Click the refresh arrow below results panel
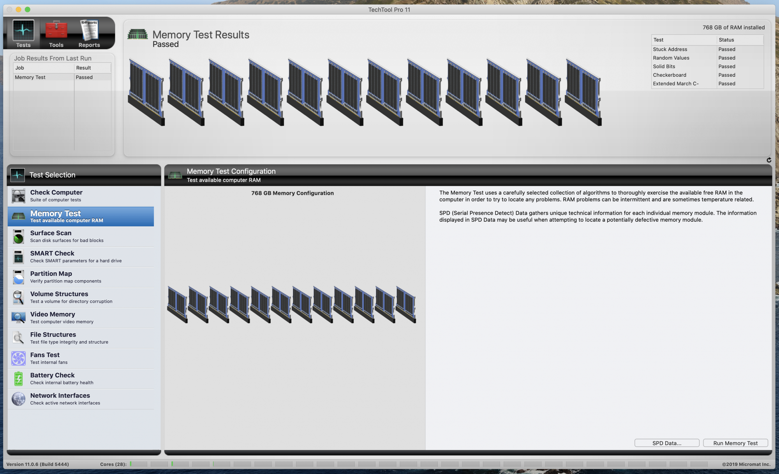 (769, 160)
